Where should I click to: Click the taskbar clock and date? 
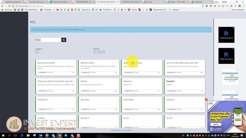click(235, 135)
